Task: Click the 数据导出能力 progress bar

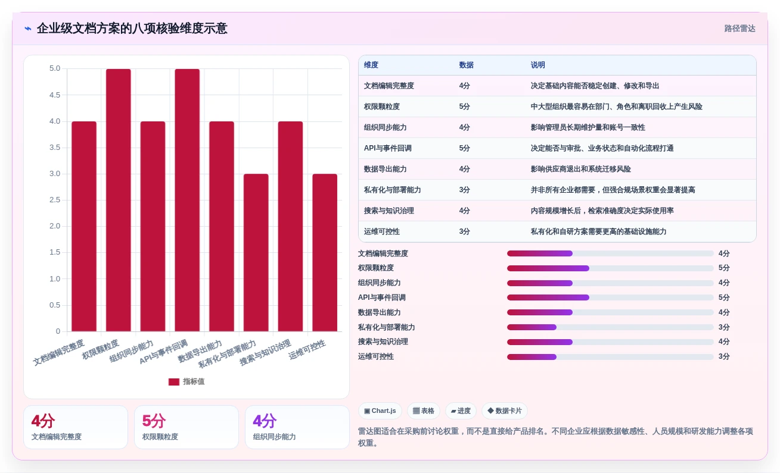Action: coord(610,312)
